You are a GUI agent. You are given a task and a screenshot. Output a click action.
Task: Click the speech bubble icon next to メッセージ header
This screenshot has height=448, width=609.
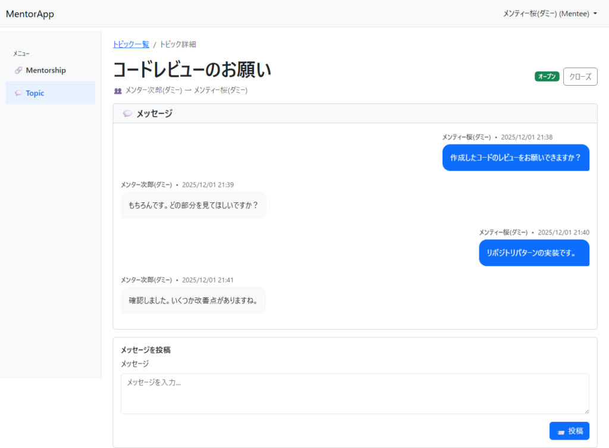(x=127, y=114)
